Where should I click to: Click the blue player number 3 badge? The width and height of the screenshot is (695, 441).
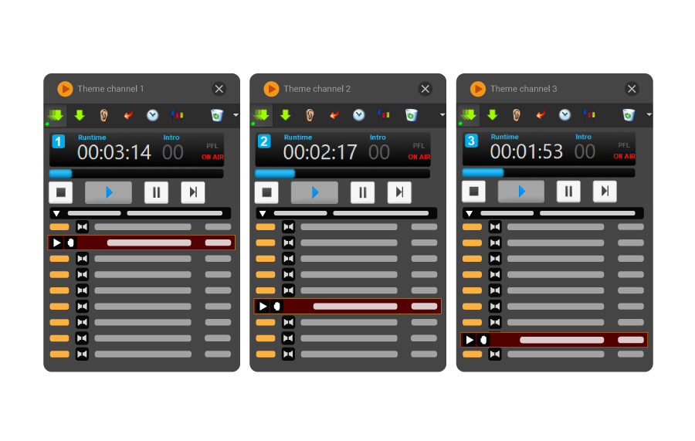pos(471,141)
